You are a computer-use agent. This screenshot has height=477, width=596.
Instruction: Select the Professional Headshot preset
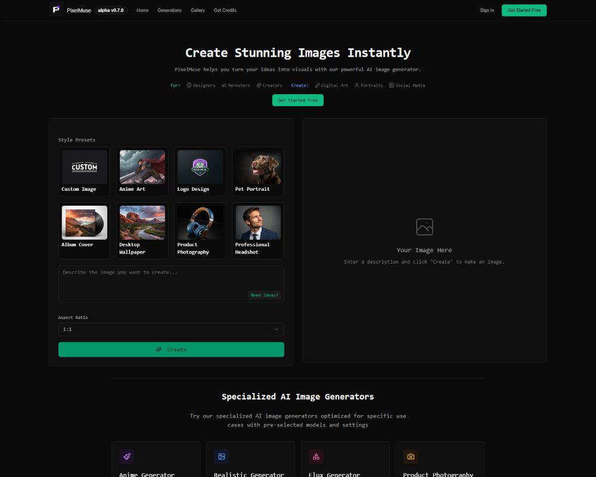(x=257, y=231)
